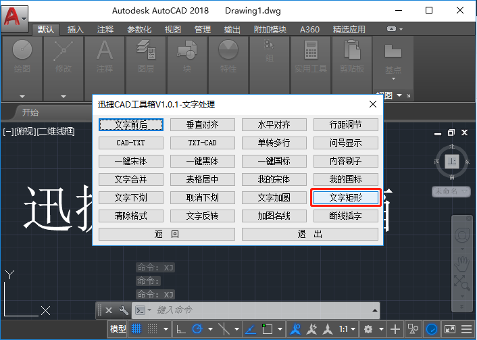Click the 一键宋体 button
Viewport: 477px width, 340px height.
(131, 162)
